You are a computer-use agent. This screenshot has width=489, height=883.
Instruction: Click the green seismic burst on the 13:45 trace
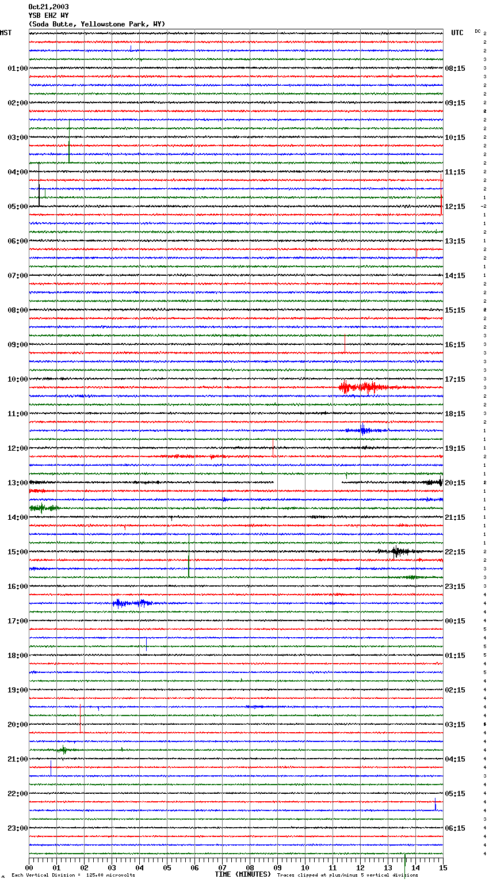coord(44,508)
